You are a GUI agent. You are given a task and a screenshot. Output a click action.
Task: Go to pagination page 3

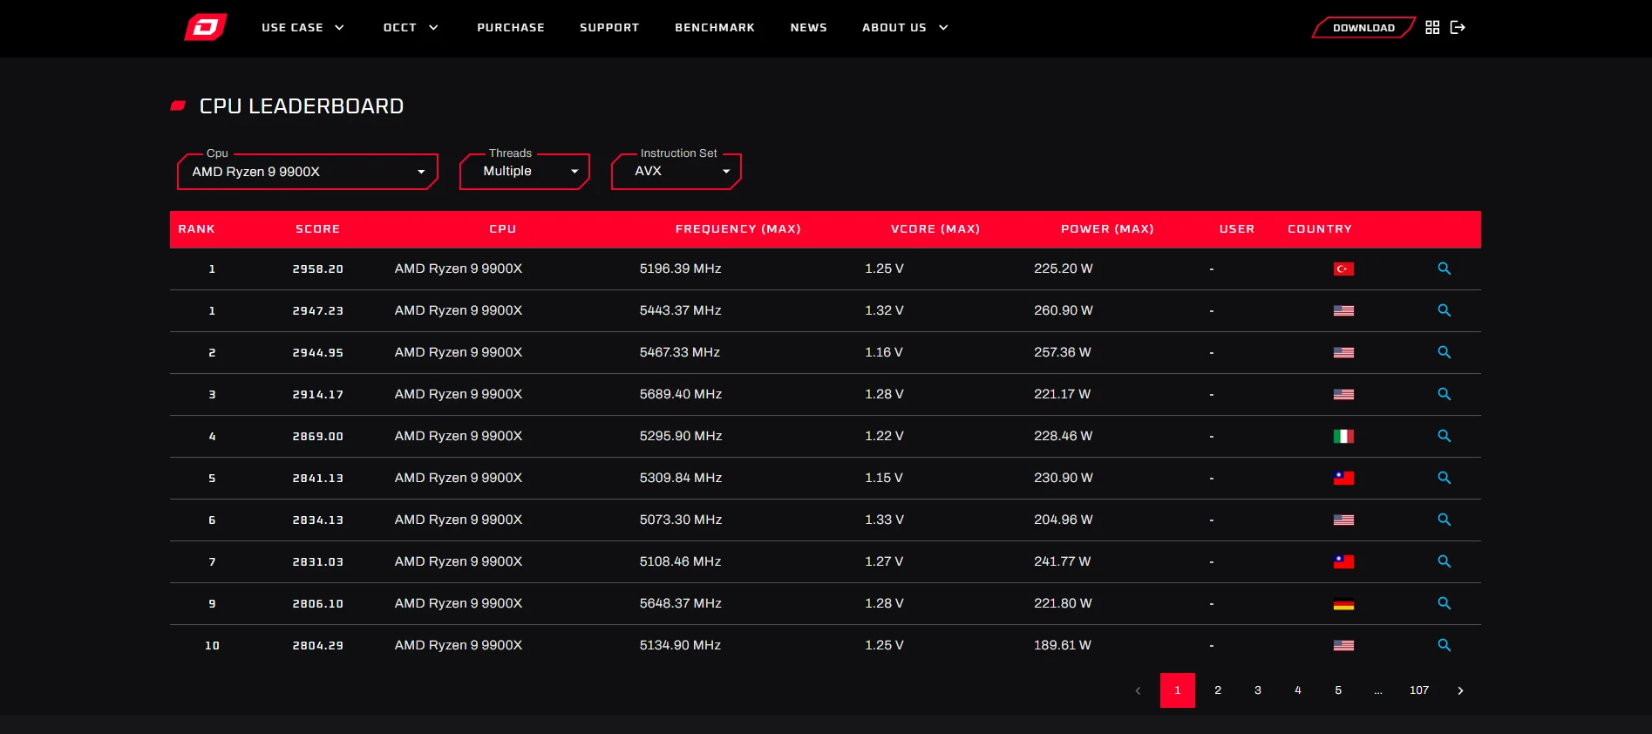click(1258, 690)
